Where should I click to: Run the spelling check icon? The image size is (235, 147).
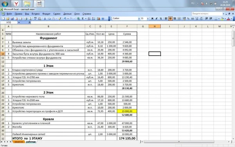[x=35, y=18]
